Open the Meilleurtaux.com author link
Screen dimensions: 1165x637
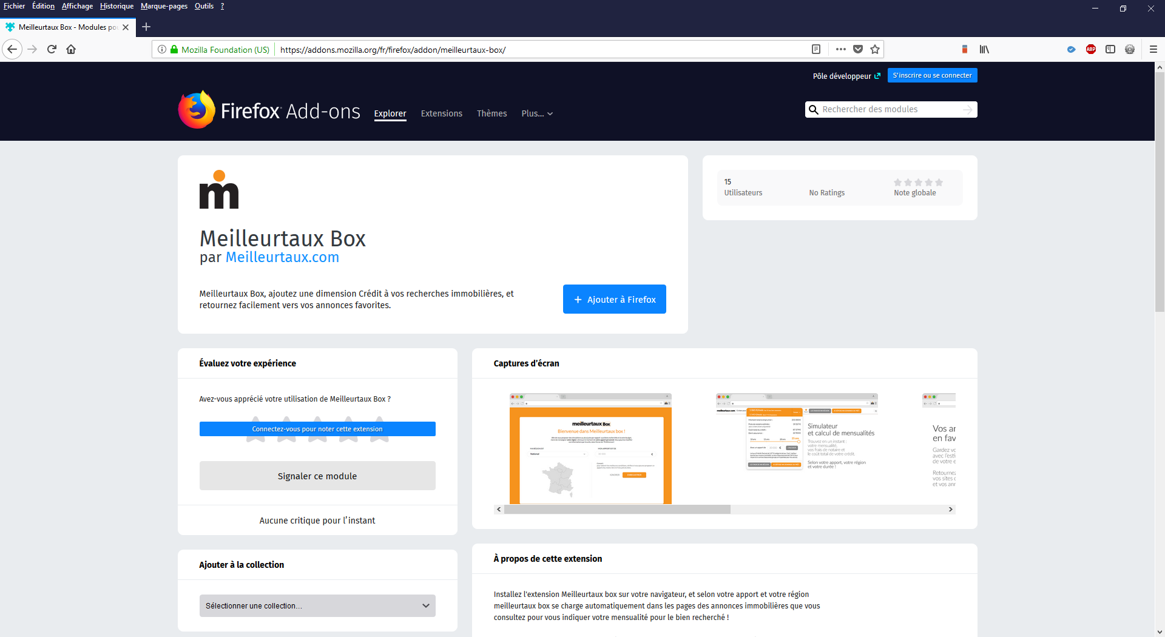[x=282, y=257]
